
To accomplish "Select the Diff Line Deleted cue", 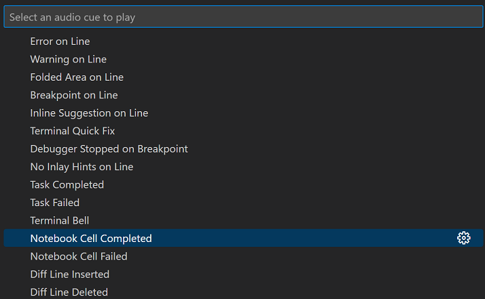I will pos(69,292).
